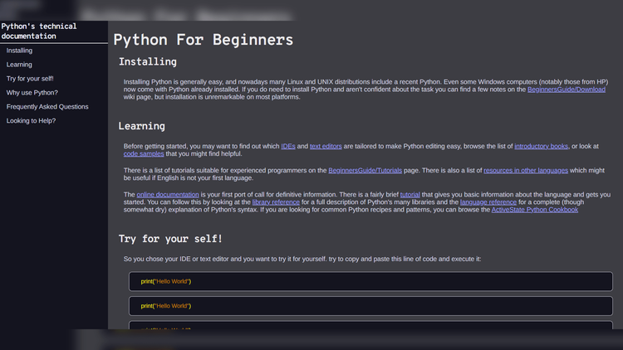This screenshot has height=350, width=623.
Task: Open the tutorial link
Action: click(410, 194)
